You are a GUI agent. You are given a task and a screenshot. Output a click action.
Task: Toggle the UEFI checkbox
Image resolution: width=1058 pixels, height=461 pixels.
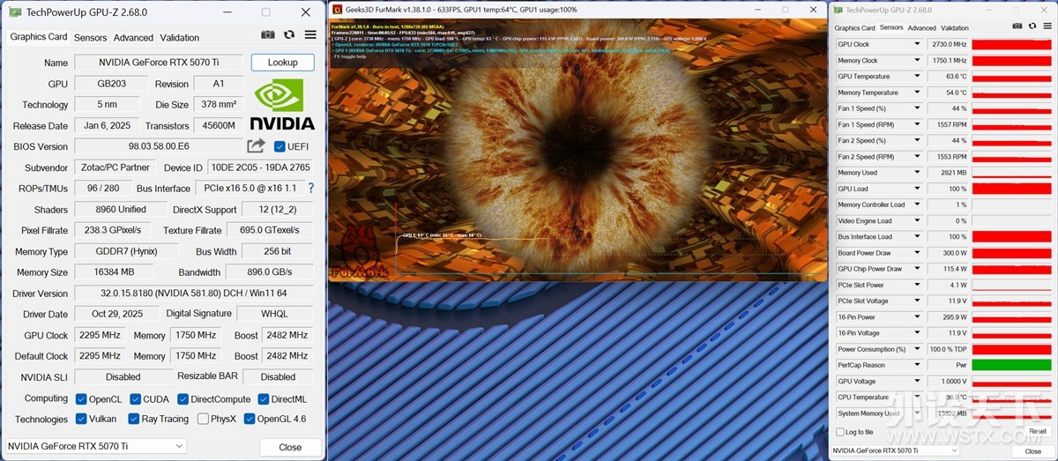(279, 146)
